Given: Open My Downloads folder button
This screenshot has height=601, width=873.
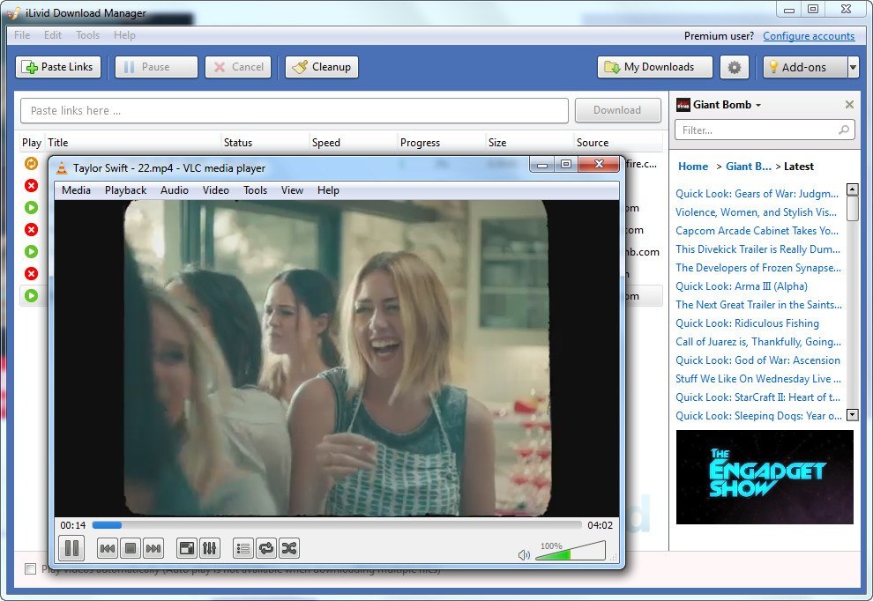Looking at the screenshot, I should click(650, 67).
